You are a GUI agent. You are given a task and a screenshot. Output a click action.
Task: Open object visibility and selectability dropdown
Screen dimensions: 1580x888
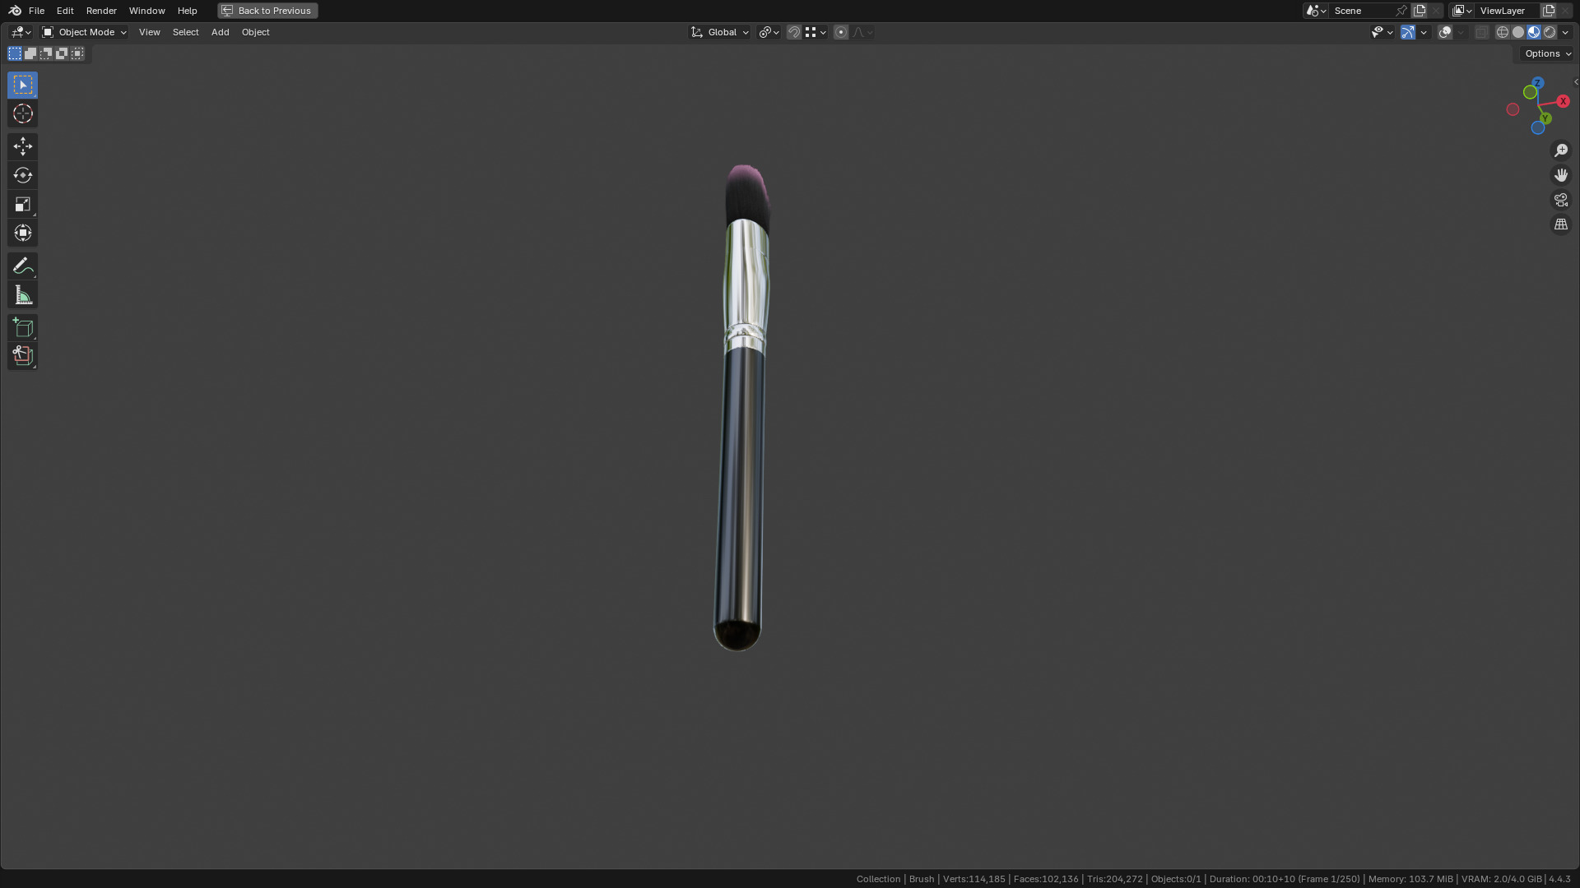[1382, 32]
